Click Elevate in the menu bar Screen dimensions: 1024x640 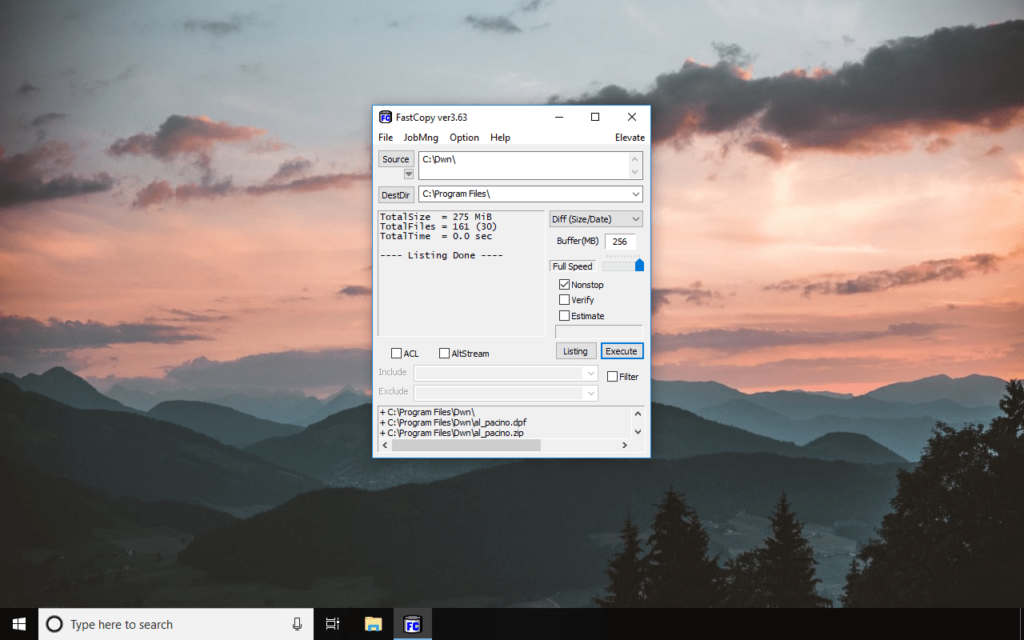click(x=630, y=138)
